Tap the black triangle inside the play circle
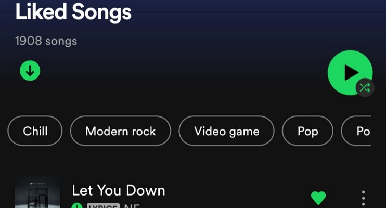The image size is (386, 208). (x=351, y=73)
